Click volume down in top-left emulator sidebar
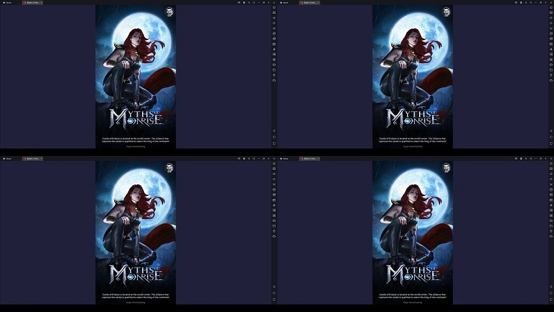 click(274, 23)
